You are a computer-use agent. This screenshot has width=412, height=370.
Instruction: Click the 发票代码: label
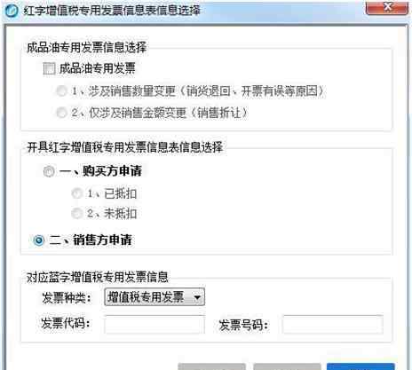pos(66,323)
